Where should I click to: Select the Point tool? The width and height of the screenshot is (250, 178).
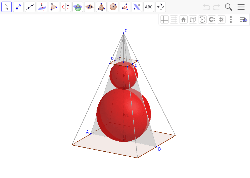point(18,7)
